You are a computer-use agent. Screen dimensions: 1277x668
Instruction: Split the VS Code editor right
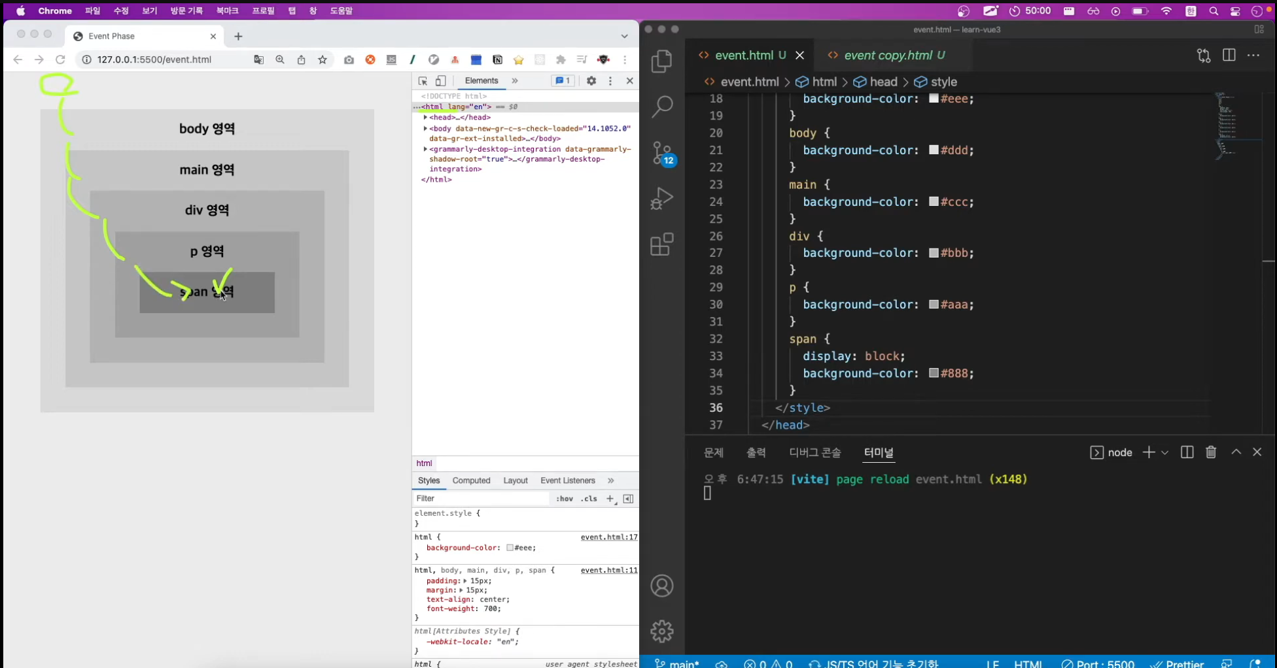point(1229,55)
